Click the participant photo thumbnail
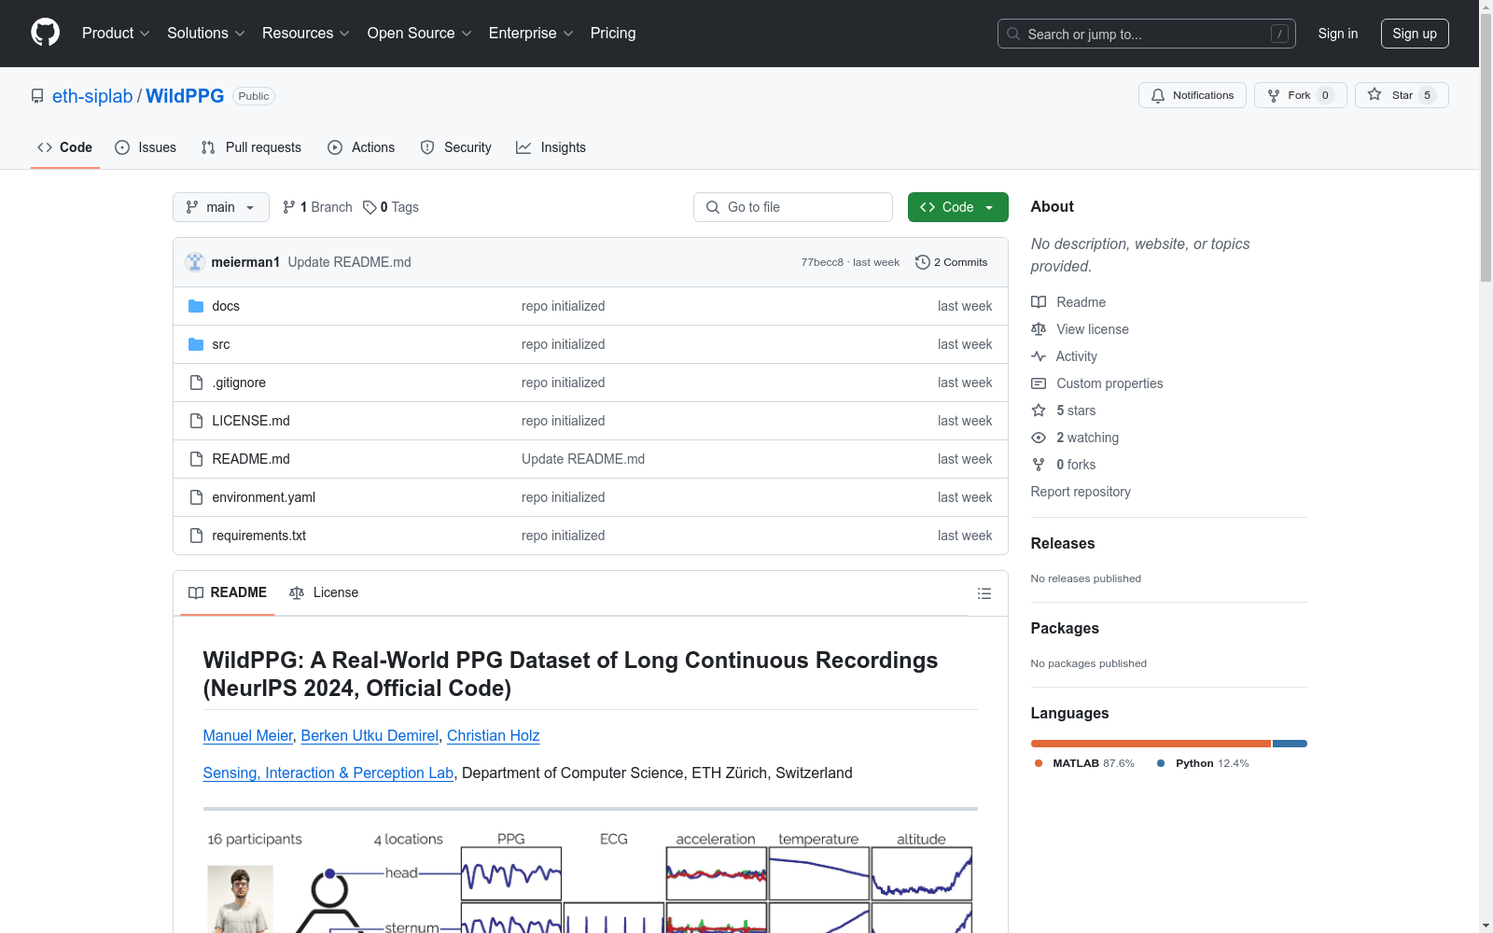Image resolution: width=1493 pixels, height=933 pixels. pos(240,898)
